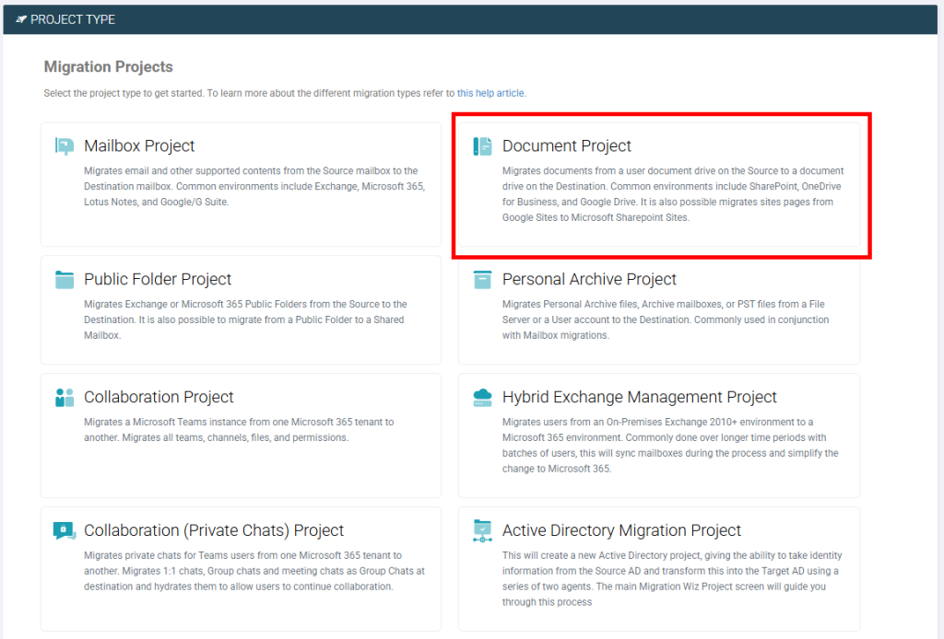Click the Public Folder Project description text
The width and height of the screenshot is (944, 639).
click(x=245, y=319)
